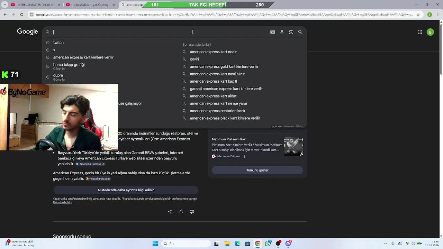The width and height of the screenshot is (443, 249).
Task: Start voice search with microphone icon
Action: (x=282, y=32)
